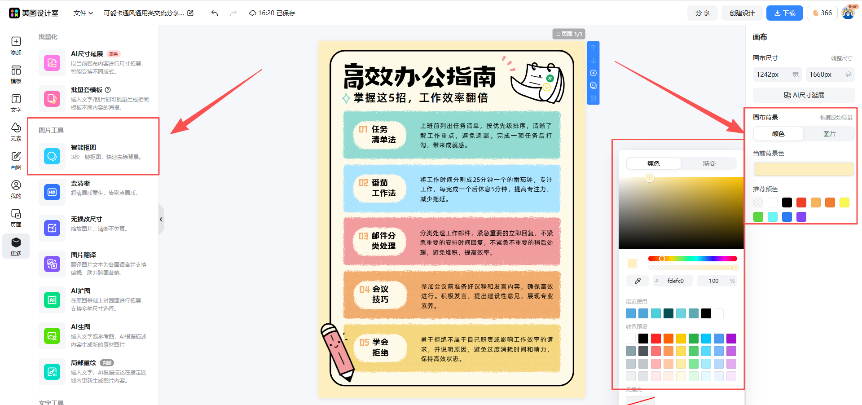The image size is (862, 405).
Task: Click the blue 下载 download button
Action: [784, 13]
